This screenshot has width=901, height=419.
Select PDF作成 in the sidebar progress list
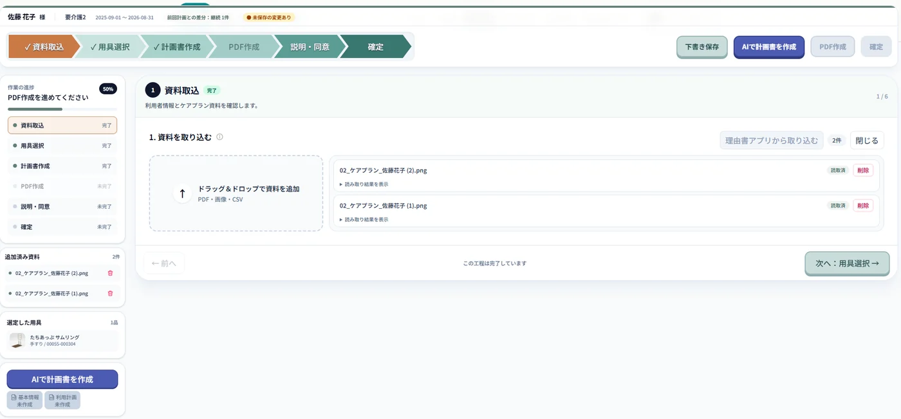(62, 186)
